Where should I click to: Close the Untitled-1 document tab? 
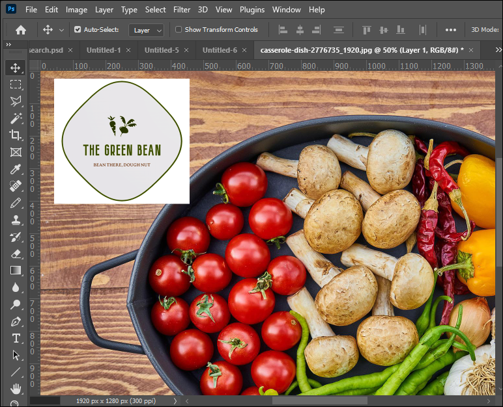tap(128, 50)
